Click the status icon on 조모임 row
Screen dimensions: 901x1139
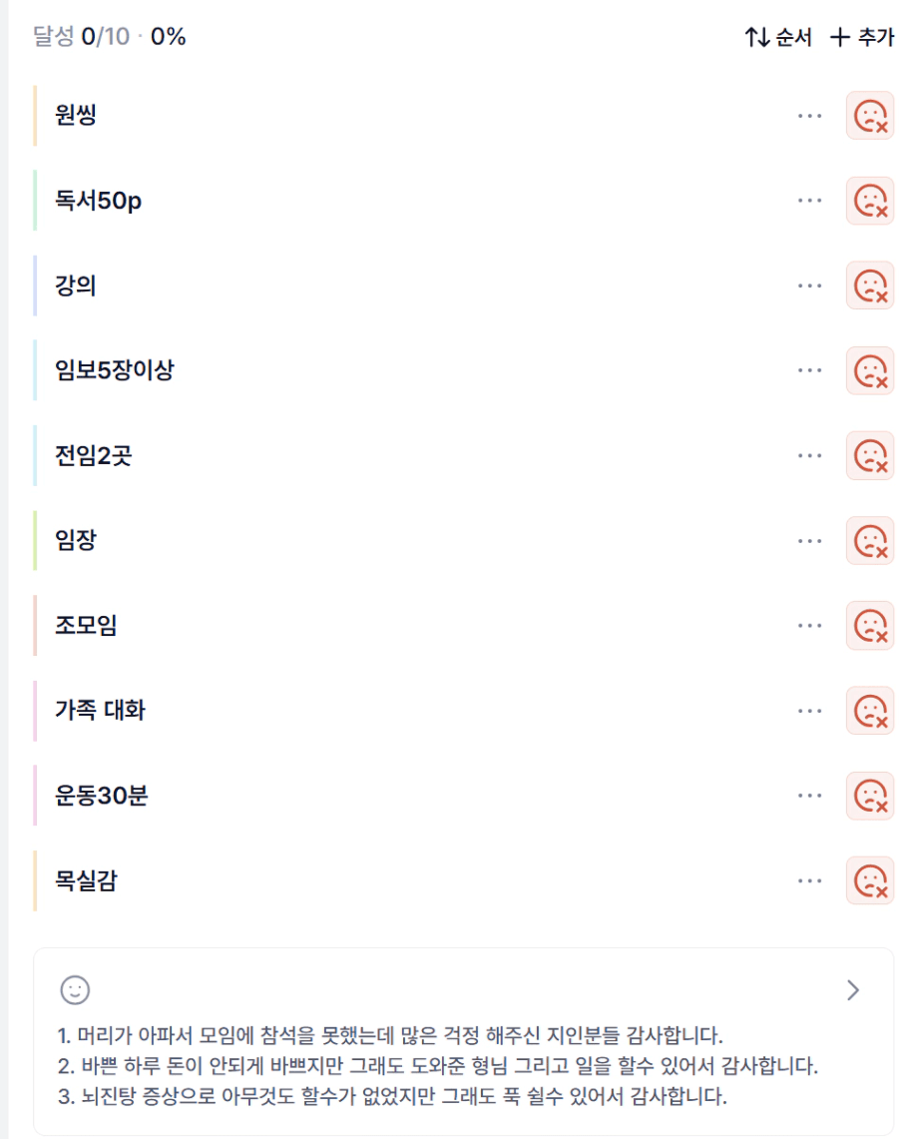[869, 626]
